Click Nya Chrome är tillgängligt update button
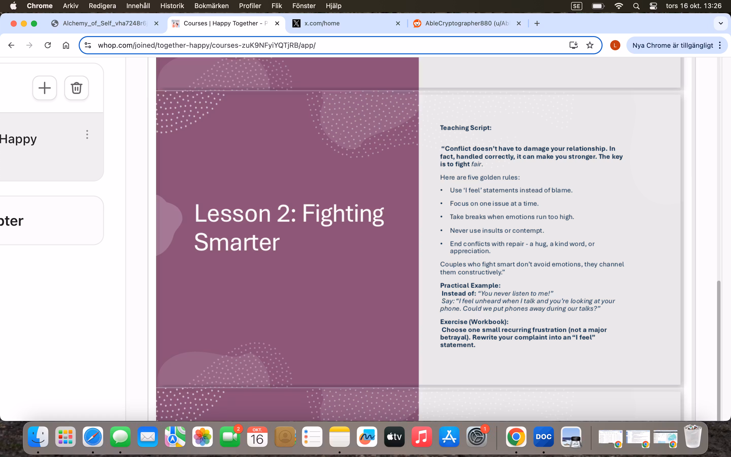This screenshot has height=457, width=731. coord(672,45)
